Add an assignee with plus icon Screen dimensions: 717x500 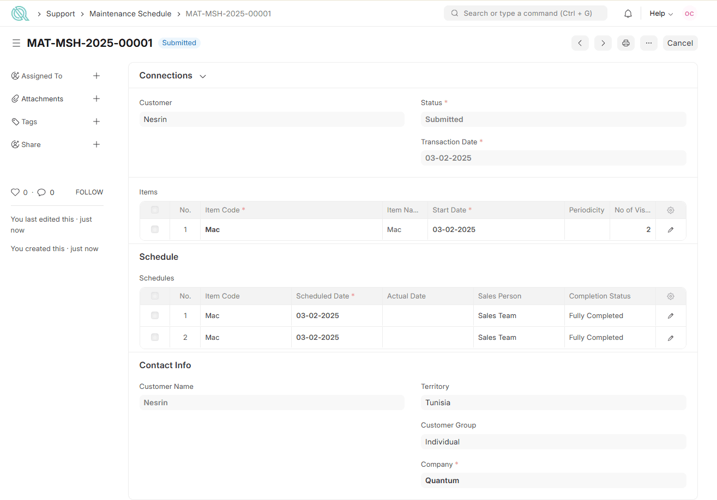97,76
